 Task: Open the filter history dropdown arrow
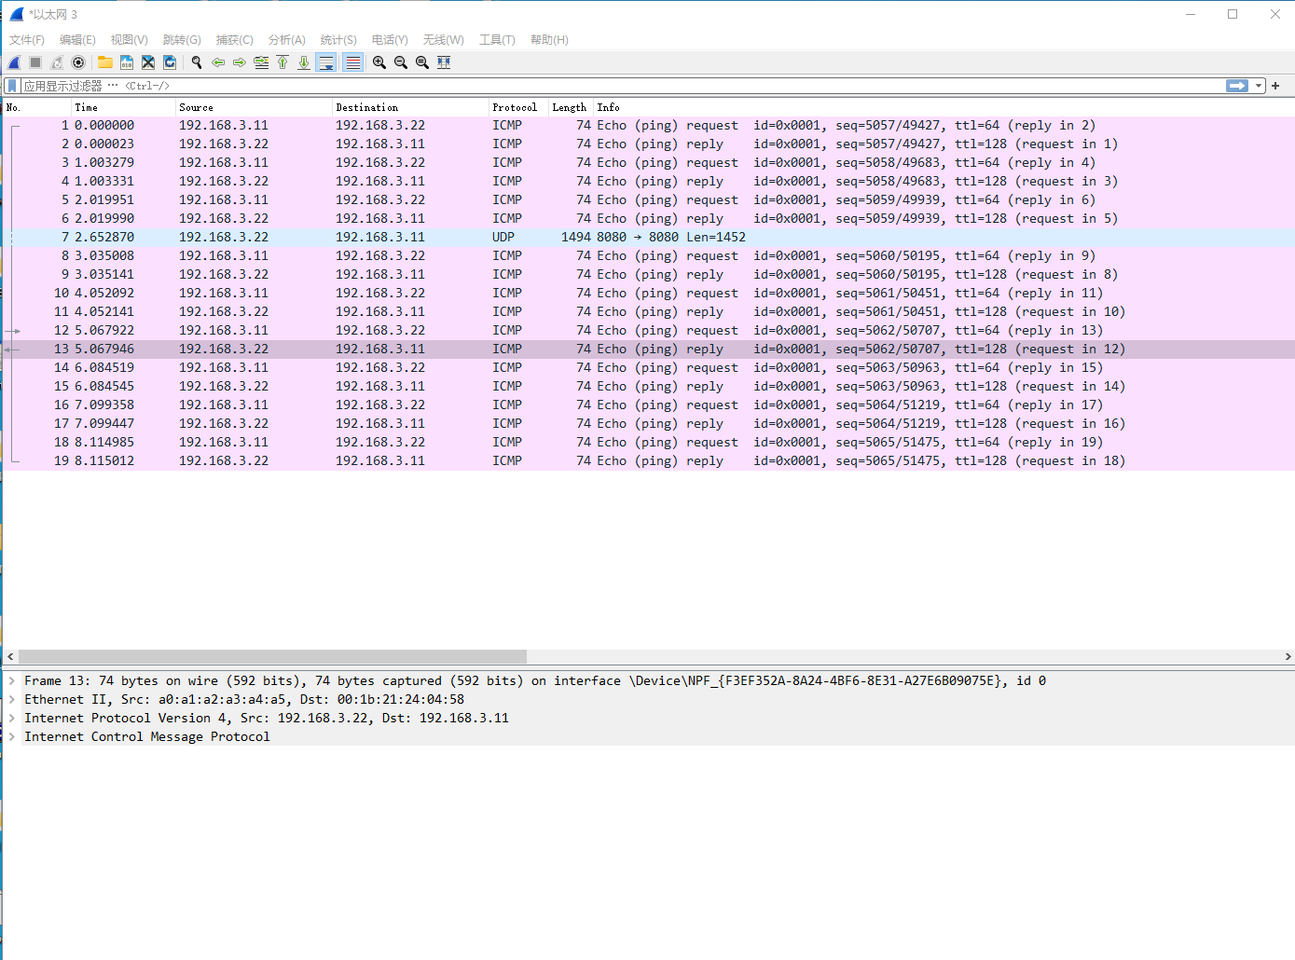1259,85
